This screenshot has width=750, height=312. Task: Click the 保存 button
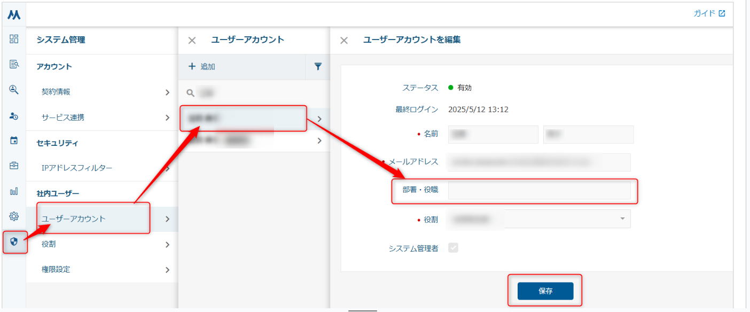pyautogui.click(x=545, y=291)
